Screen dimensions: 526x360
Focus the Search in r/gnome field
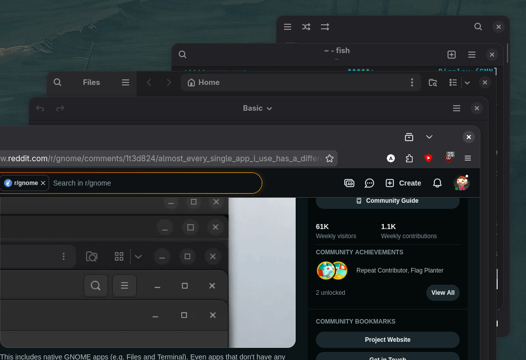[155, 183]
